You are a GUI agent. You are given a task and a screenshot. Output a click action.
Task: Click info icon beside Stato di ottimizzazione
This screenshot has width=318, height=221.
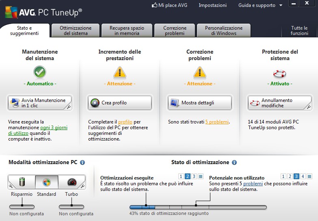coord(234,162)
